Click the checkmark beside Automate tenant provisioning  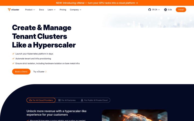[x=13, y=59]
